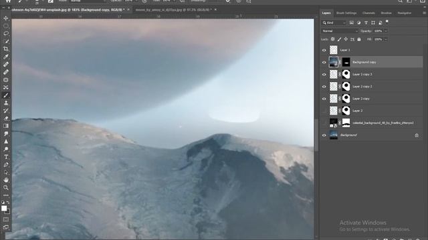Select the Move tool

point(6,18)
